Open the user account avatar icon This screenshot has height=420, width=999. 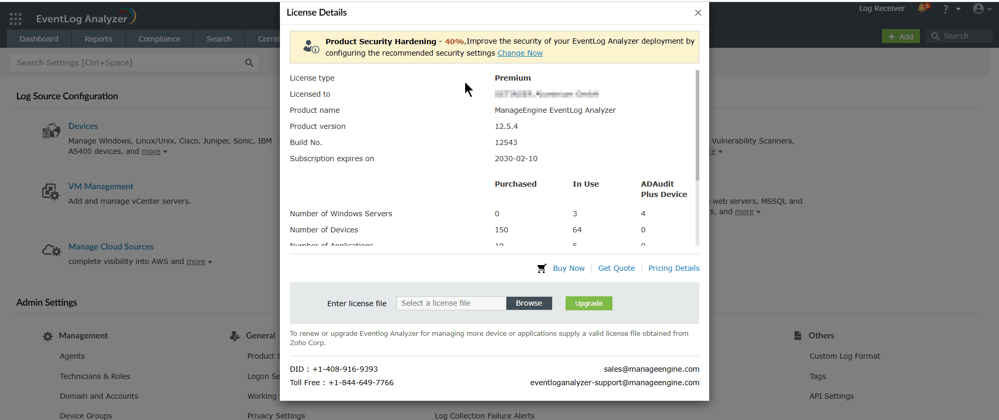(978, 9)
